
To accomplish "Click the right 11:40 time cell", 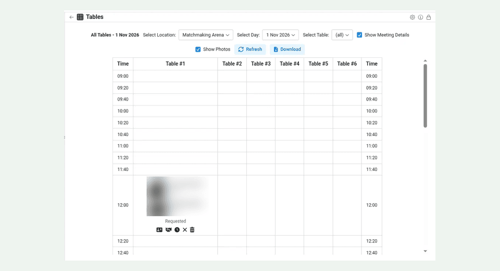I will (x=371, y=169).
